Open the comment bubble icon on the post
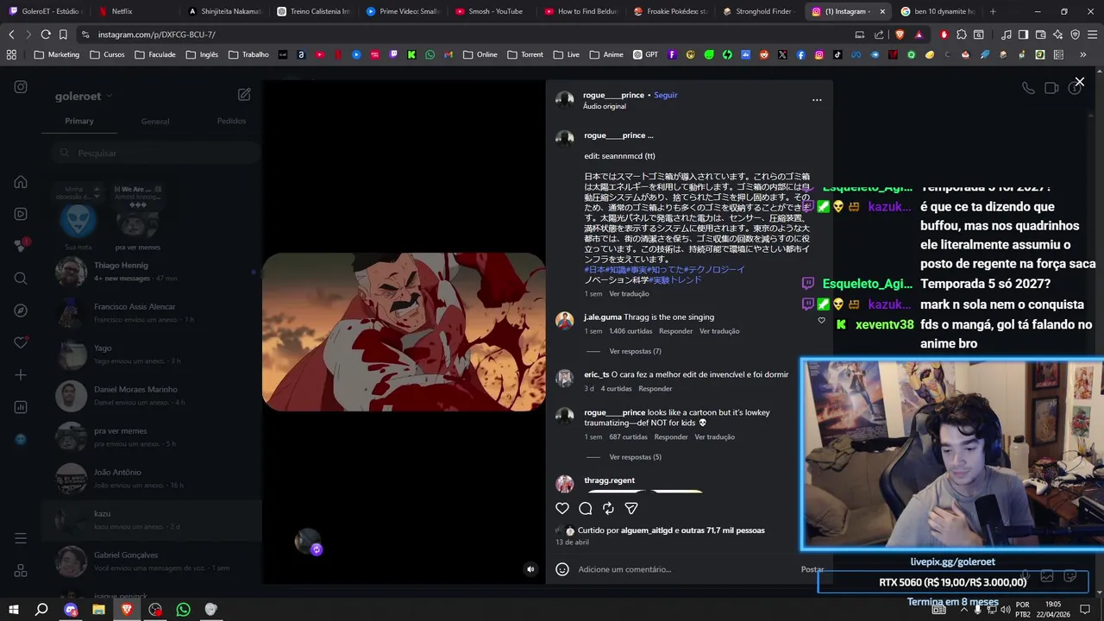This screenshot has height=621, width=1104. click(x=586, y=509)
